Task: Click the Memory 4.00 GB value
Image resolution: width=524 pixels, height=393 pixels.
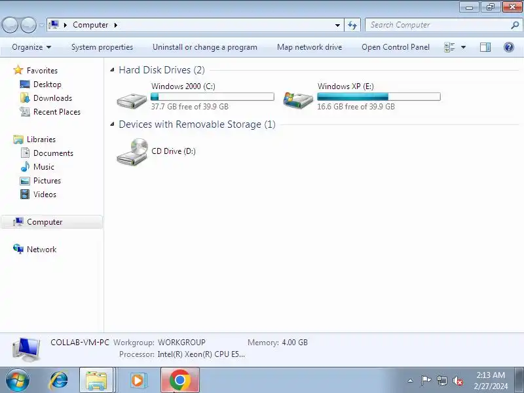Action: (295, 343)
